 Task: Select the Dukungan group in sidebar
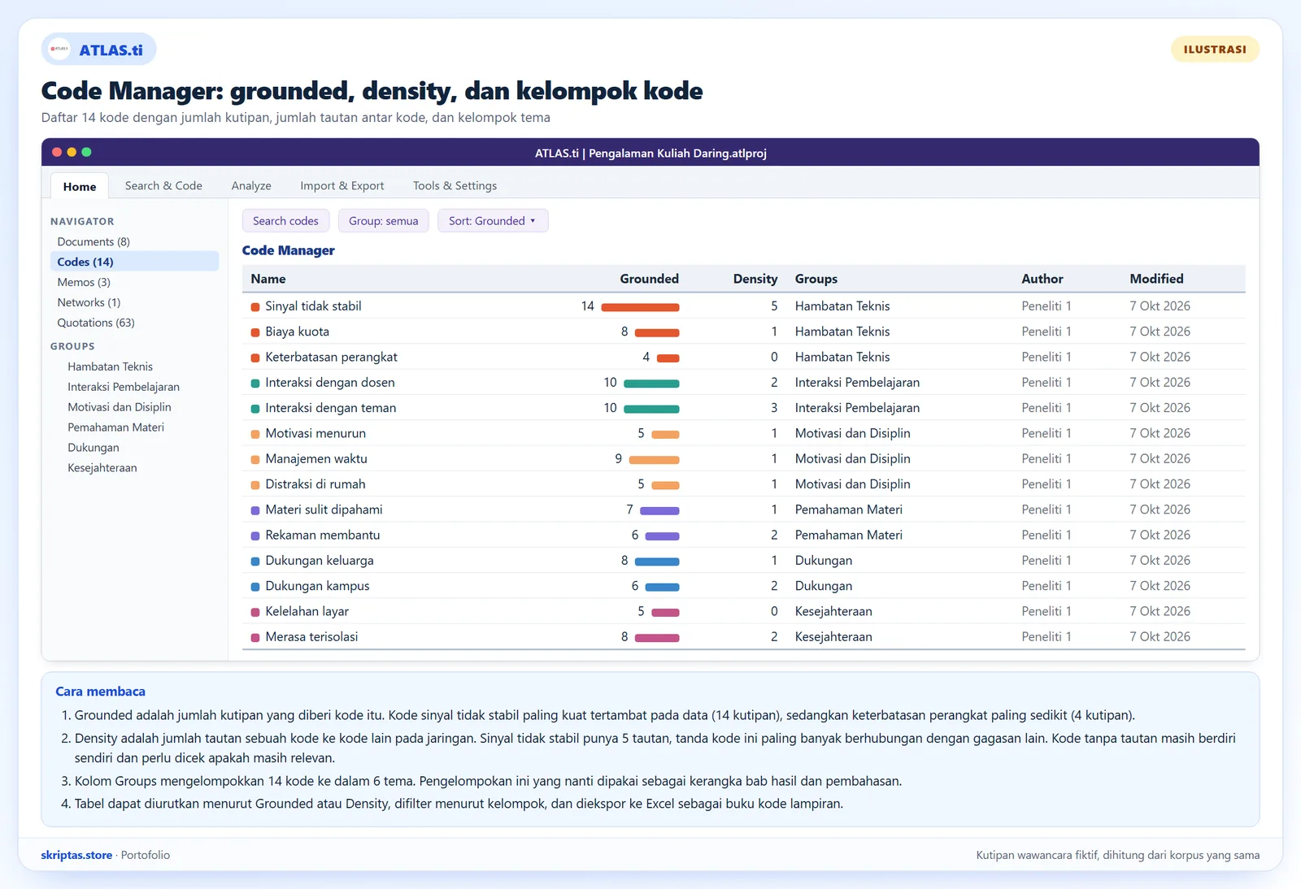click(x=94, y=448)
